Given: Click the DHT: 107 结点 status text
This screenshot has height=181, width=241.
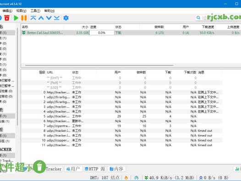Looking at the screenshot, I should pyautogui.click(x=104, y=178).
